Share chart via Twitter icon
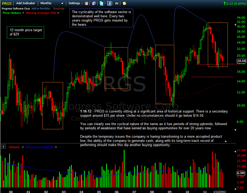Image resolution: width=247 pixels, height=193 pixels. [x=102, y=3]
